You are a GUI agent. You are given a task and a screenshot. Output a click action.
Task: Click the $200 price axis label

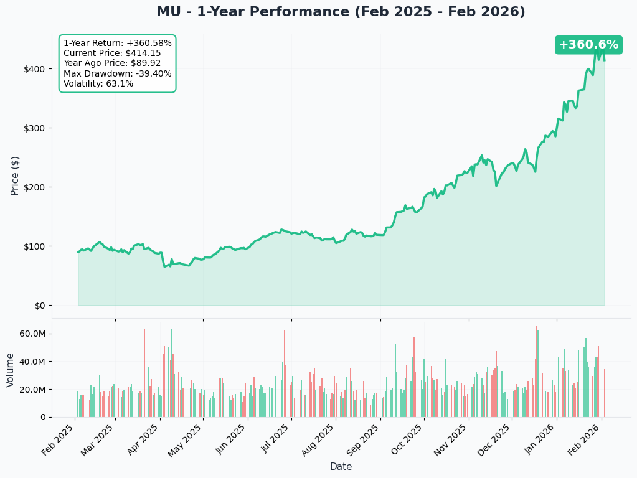click(x=34, y=187)
